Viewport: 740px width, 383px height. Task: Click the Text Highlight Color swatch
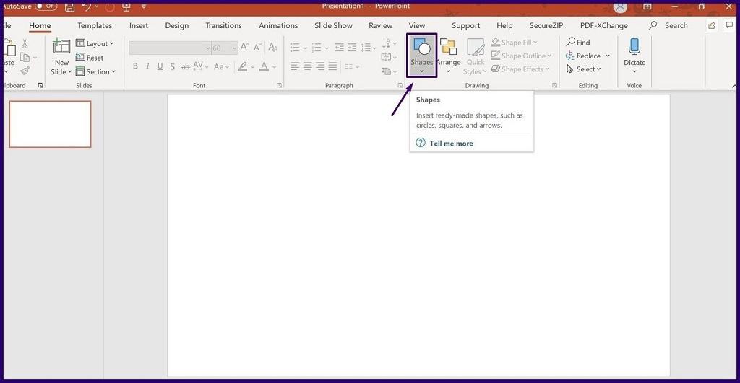[x=243, y=66]
